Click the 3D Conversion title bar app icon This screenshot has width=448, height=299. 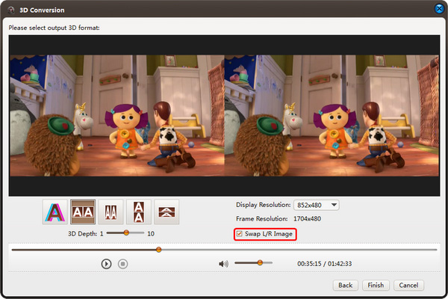(x=11, y=10)
